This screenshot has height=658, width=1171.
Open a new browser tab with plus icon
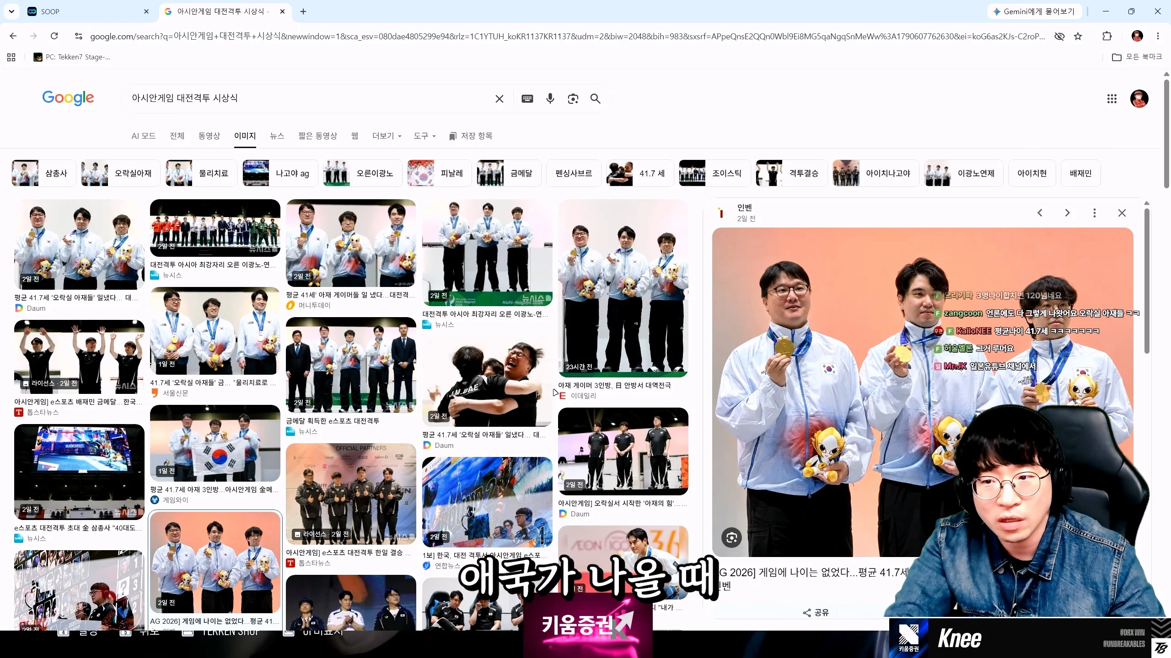point(303,11)
